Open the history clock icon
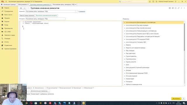This screenshot has width=187, height=105. click(153, 1)
